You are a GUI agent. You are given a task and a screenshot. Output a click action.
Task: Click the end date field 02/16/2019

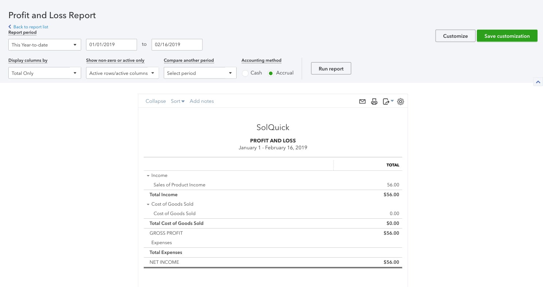pyautogui.click(x=177, y=45)
